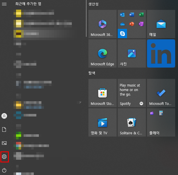Image resolution: width=178 pixels, height=175 pixels.
Task: Open the Pictures folder icon
Action: pyautogui.click(x=4, y=143)
